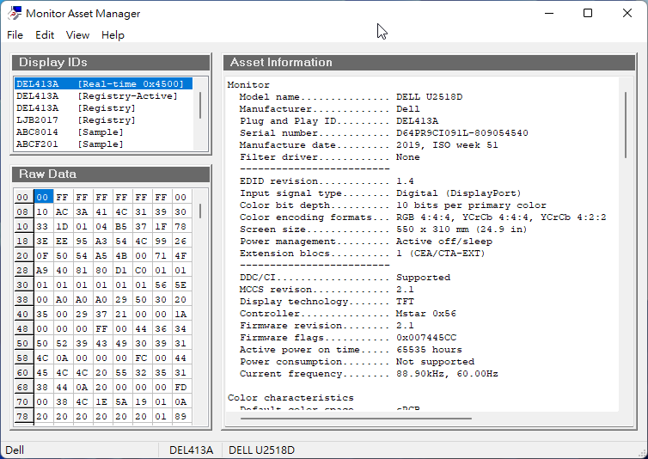
Task: Select DEL413A Real-time 0x4500 entry
Action: 100,84
